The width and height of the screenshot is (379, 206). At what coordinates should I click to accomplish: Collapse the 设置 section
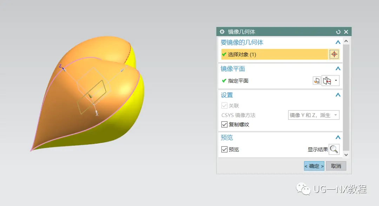(x=338, y=95)
